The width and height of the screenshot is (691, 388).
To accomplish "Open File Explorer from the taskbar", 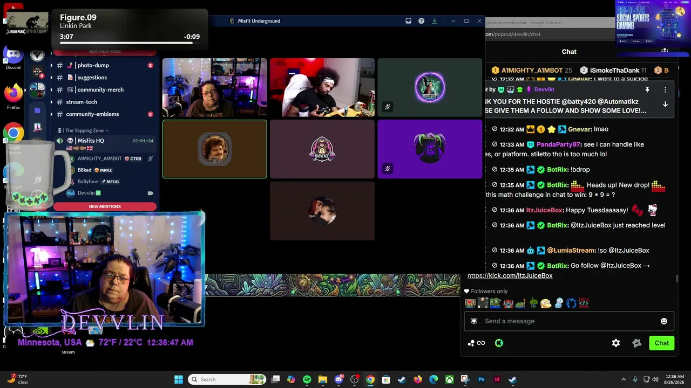I will pyautogui.click(x=323, y=379).
